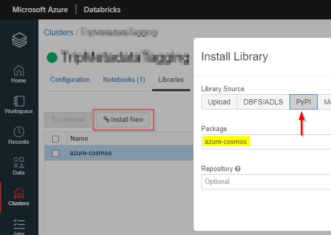Image resolution: width=331 pixels, height=235 pixels.
Task: Click the Package input field
Action: [x=266, y=142]
